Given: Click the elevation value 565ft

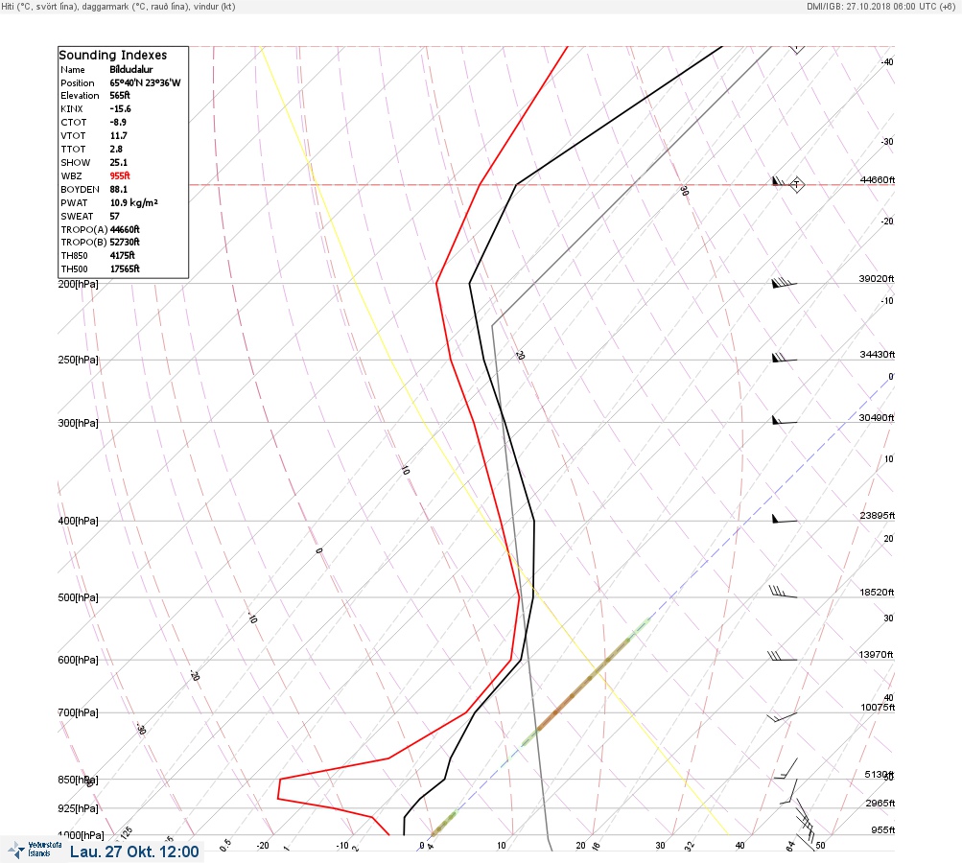Looking at the screenshot, I should coord(120,96).
